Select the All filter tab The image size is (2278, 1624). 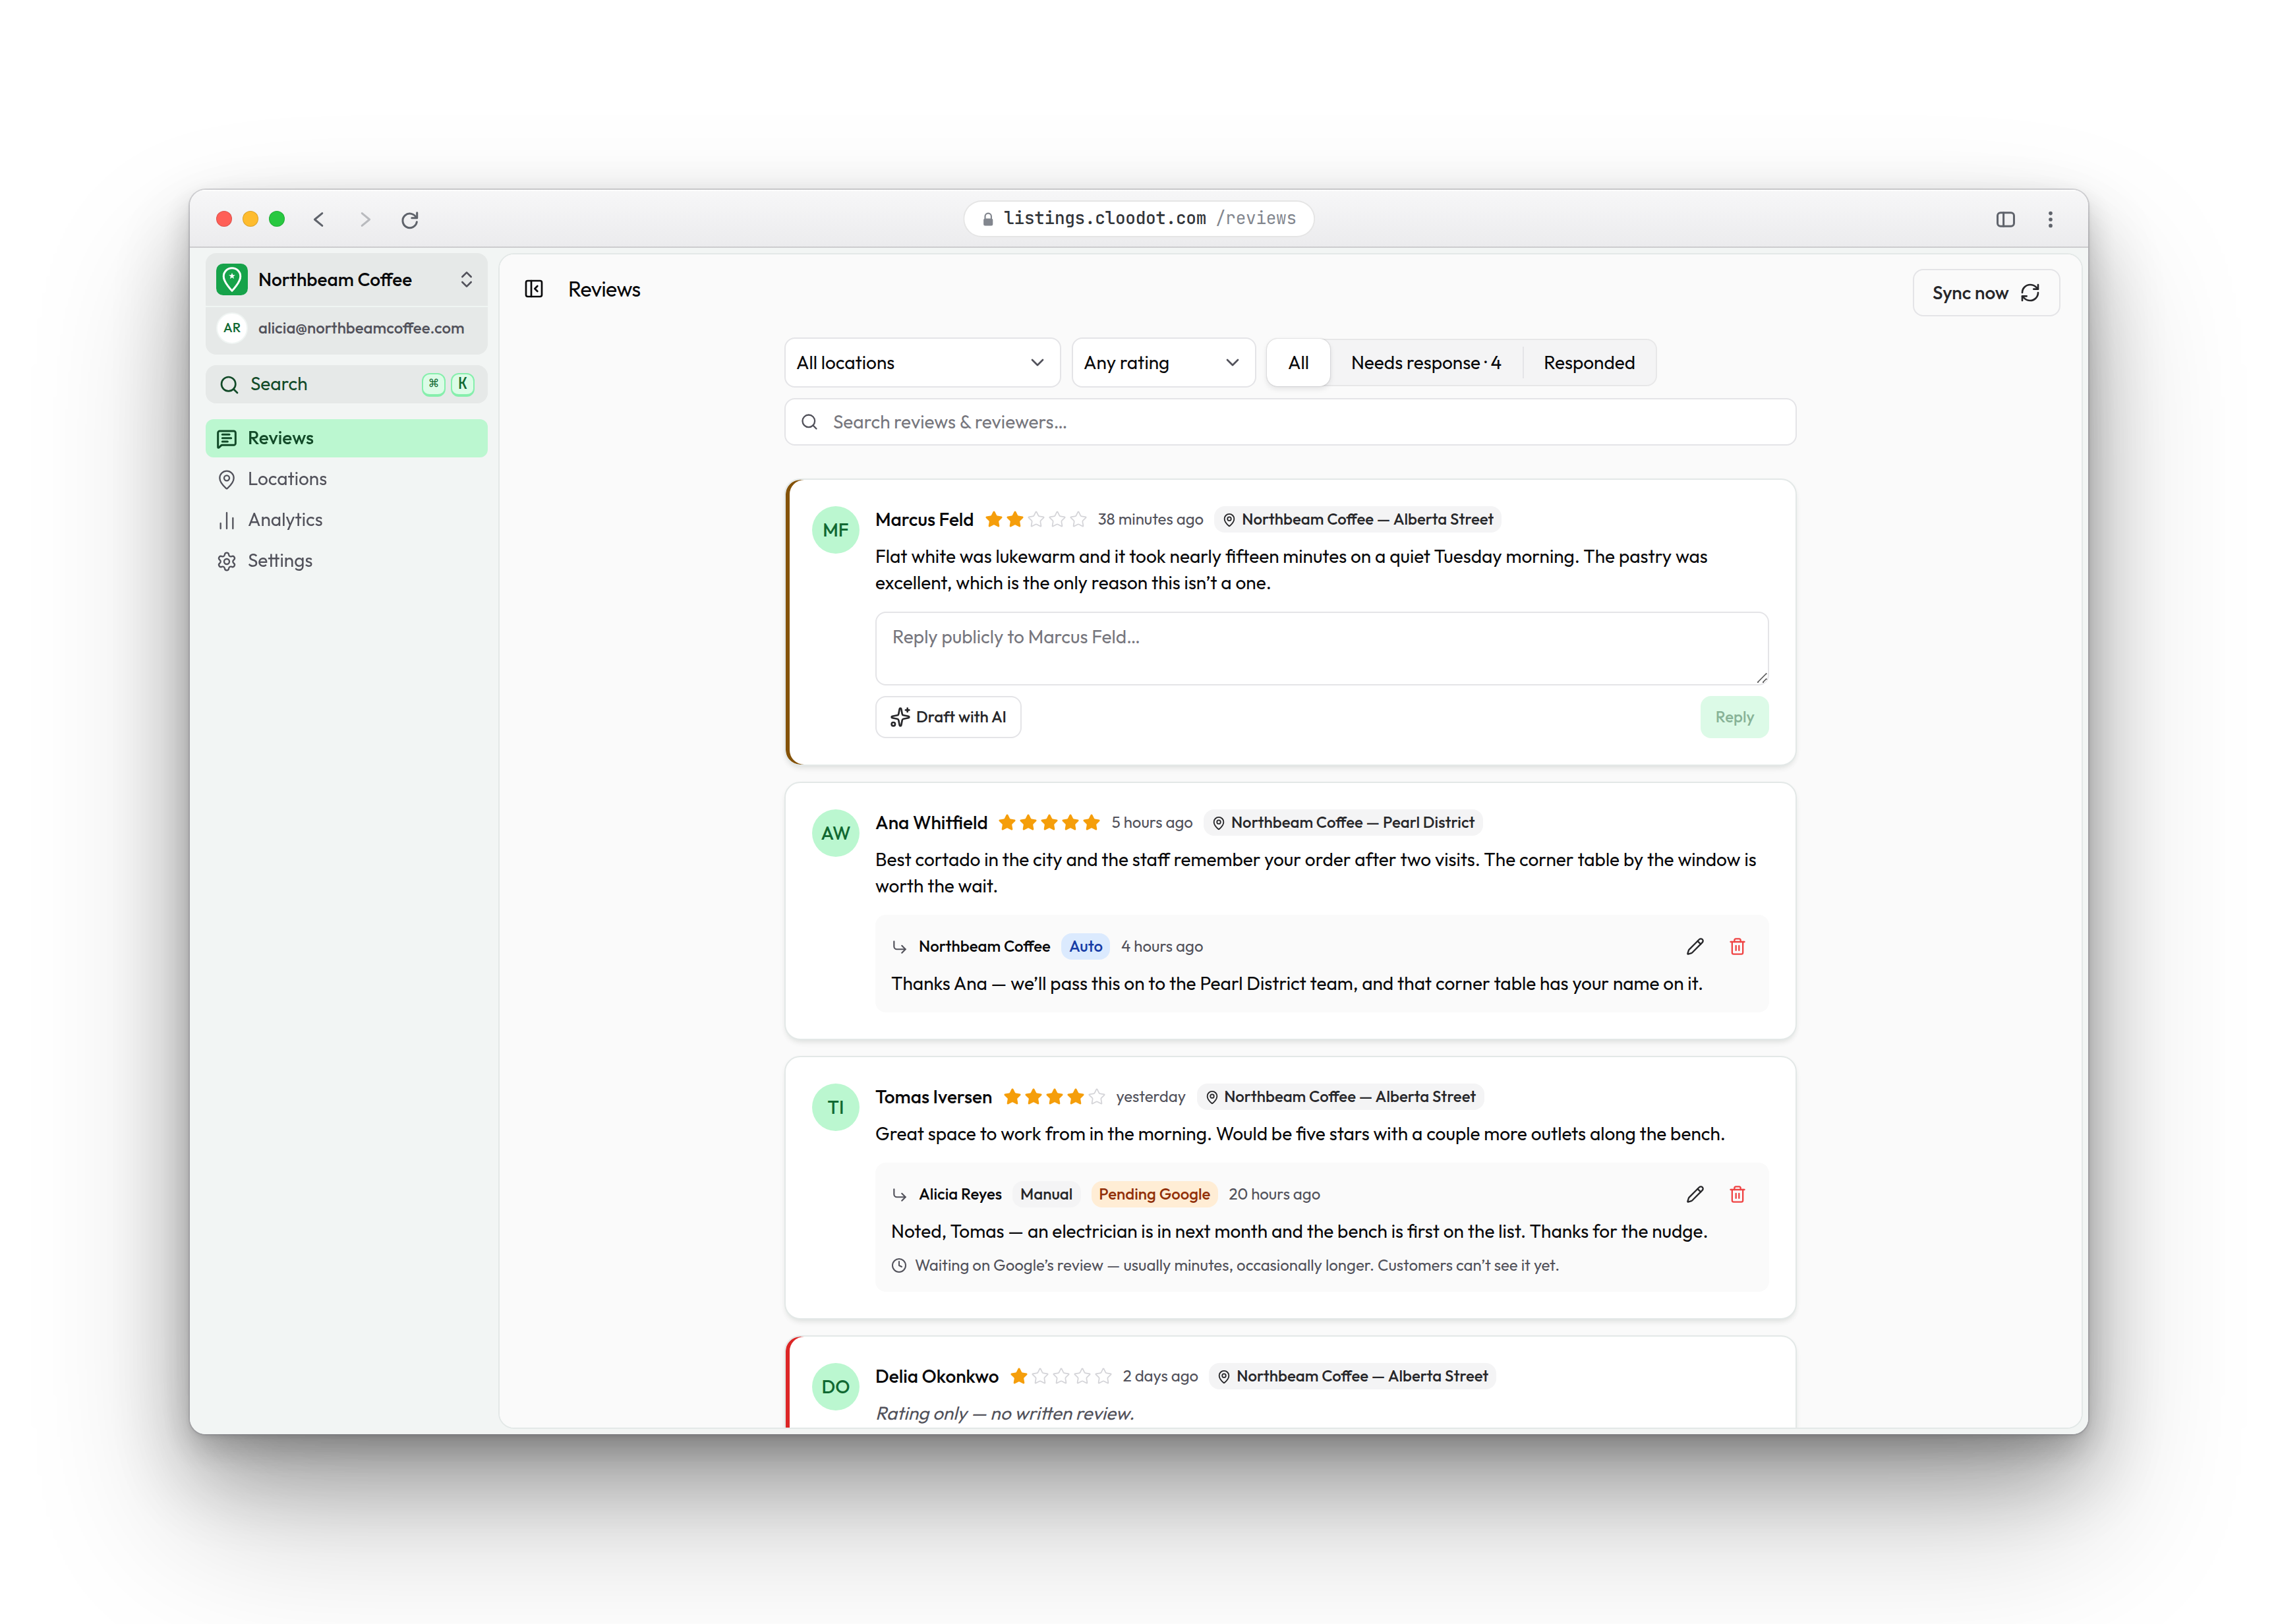1298,363
